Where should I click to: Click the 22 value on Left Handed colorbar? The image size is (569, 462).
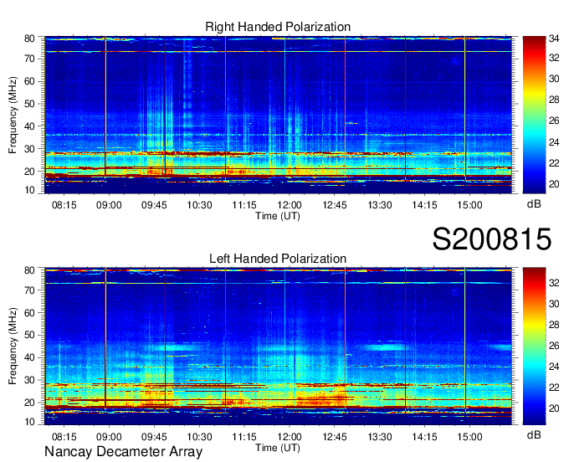click(554, 388)
